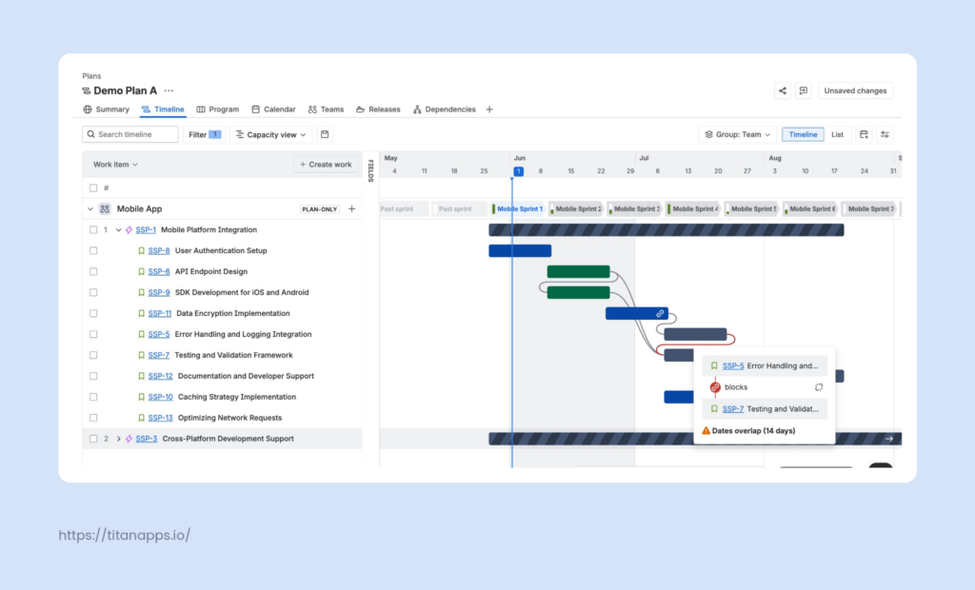Check the box for Caching Strategy Implementation

click(x=93, y=397)
